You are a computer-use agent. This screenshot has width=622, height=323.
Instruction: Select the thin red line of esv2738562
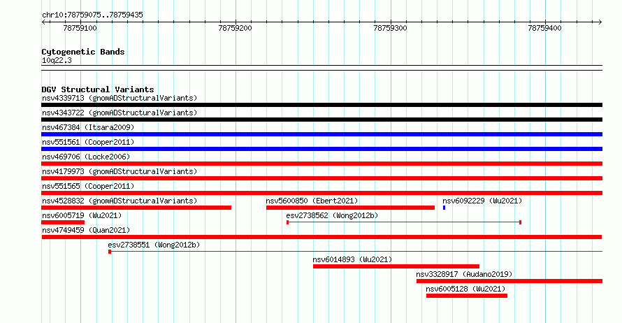[404, 222]
